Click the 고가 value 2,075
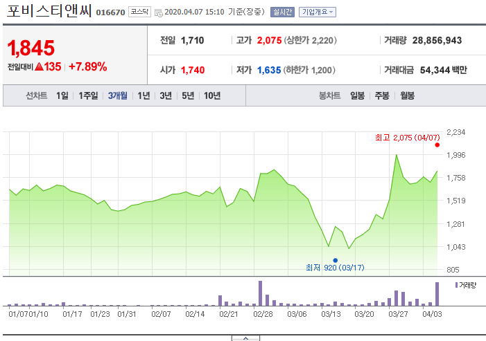 (270, 40)
